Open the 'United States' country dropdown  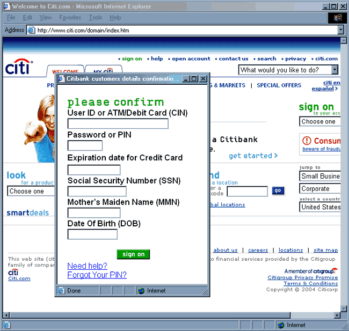pos(319,207)
